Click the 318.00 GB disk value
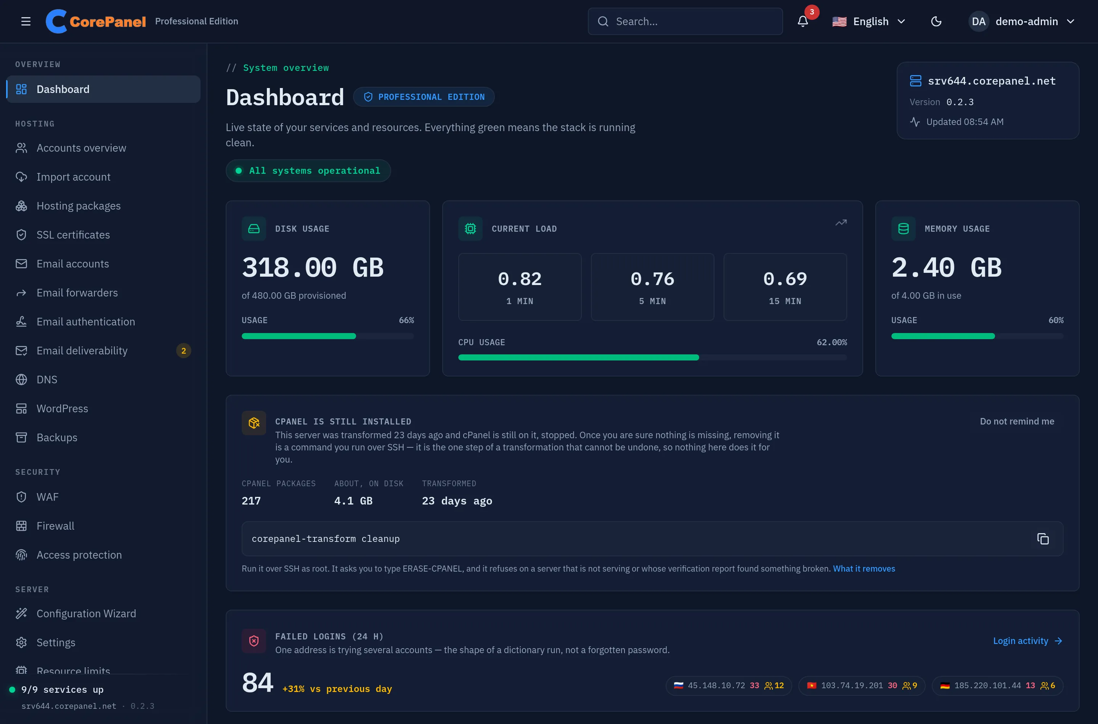Image resolution: width=1098 pixels, height=724 pixels. click(313, 268)
